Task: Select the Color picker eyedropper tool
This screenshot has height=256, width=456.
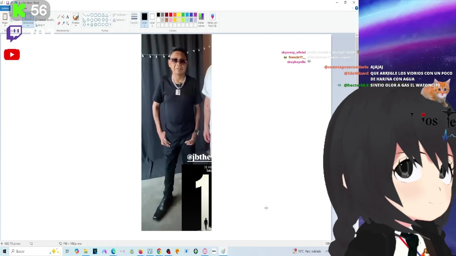Action: pyautogui.click(x=63, y=23)
